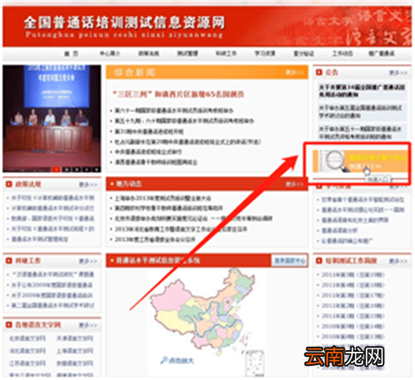The height and width of the screenshot is (380, 415).
Task: Click the South China Sea inset map
Action: click(255, 363)
